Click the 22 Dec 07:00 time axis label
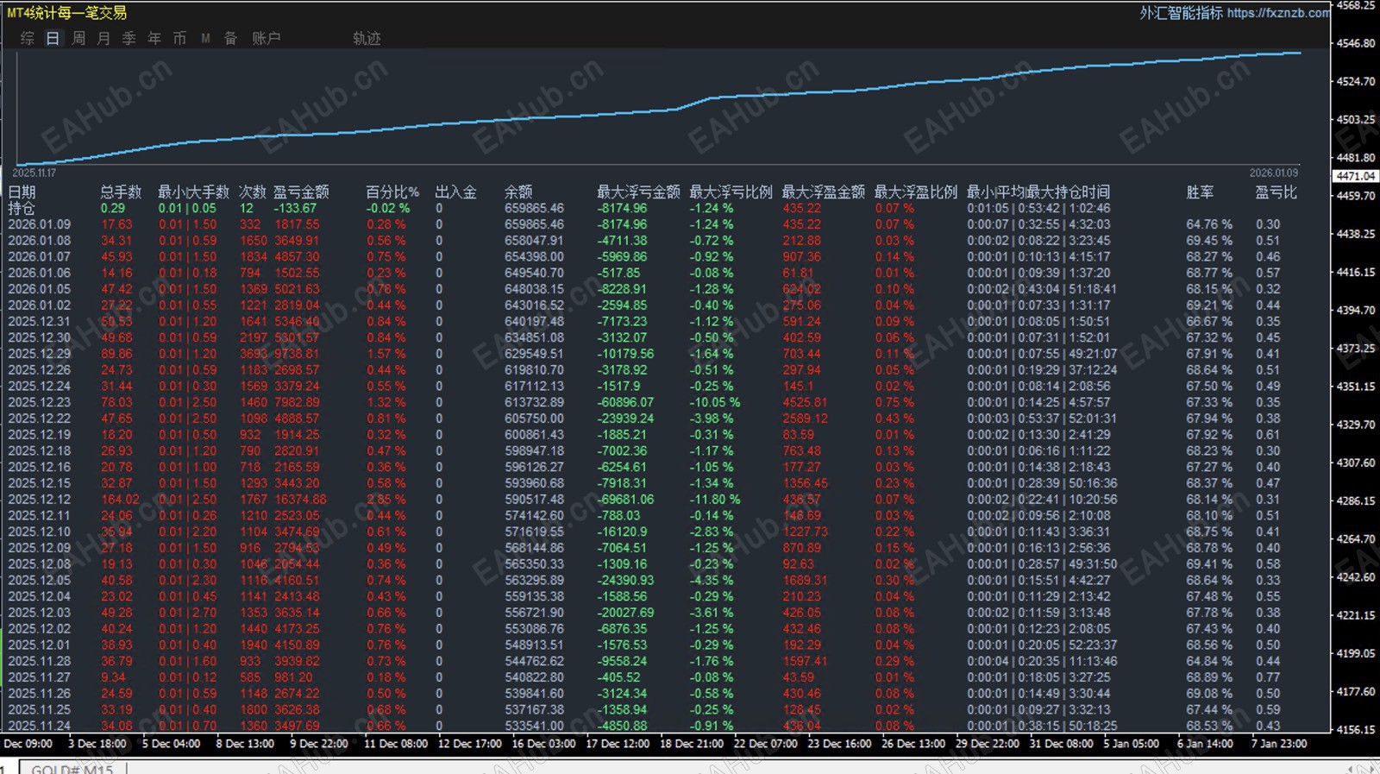Viewport: 1380px width, 774px height. pos(766,744)
